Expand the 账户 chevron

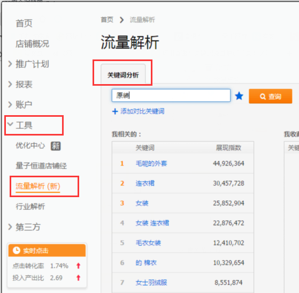(x=10, y=104)
